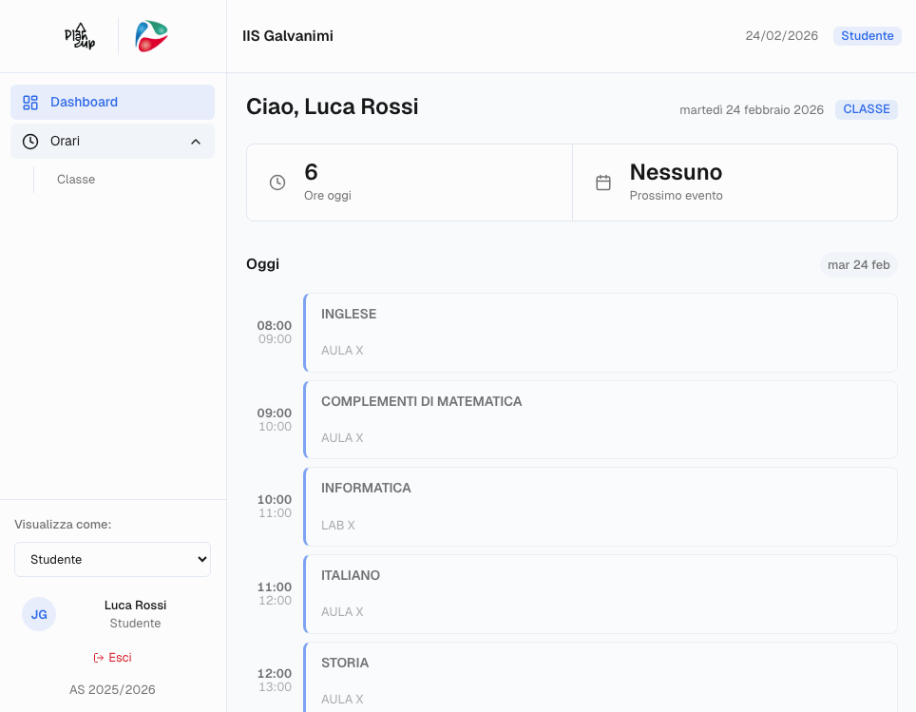
Task: Click the mar 24 feb date chip
Action: point(858,264)
